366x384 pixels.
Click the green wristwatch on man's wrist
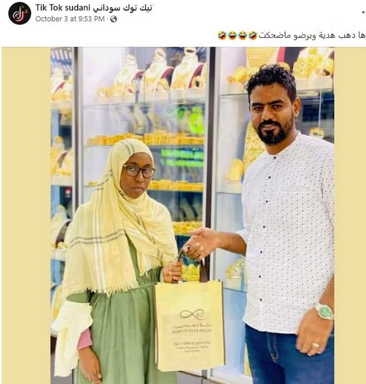coord(324,311)
